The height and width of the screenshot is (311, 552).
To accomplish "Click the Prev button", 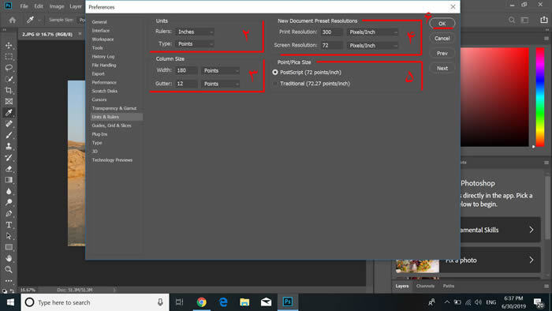I will [442, 53].
